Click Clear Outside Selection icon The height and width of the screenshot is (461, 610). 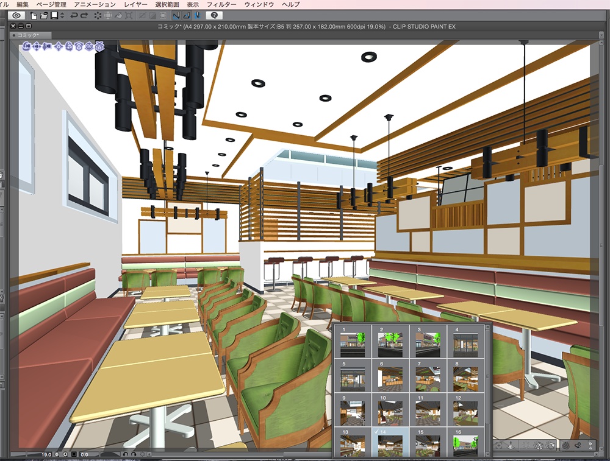(108, 16)
